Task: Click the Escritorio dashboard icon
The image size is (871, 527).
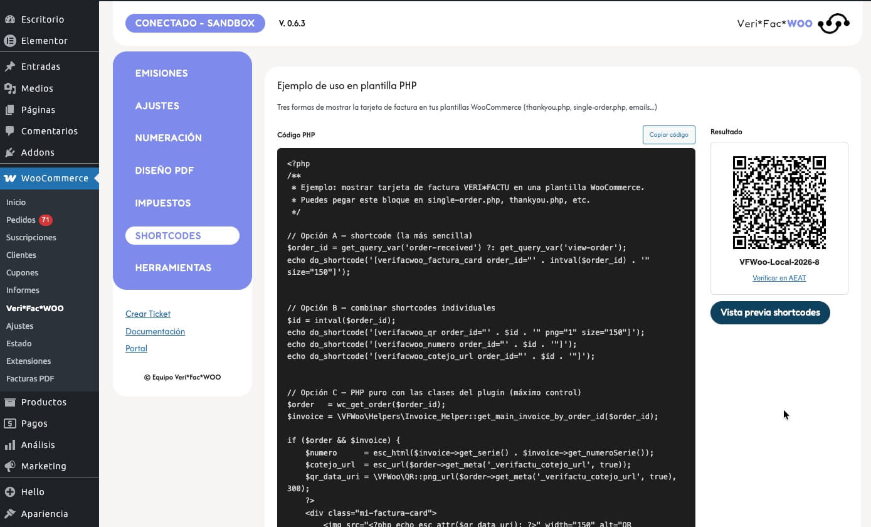Action: point(10,19)
